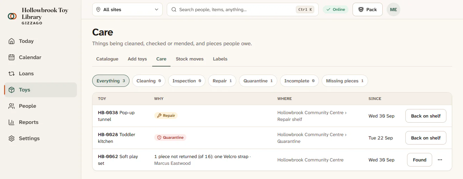463x179 pixels.
Task: Open Calendar in the sidebar
Action: pos(41,57)
